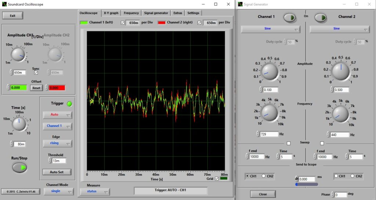Toggle the Channel 2 (right) display checkbox

199,23
